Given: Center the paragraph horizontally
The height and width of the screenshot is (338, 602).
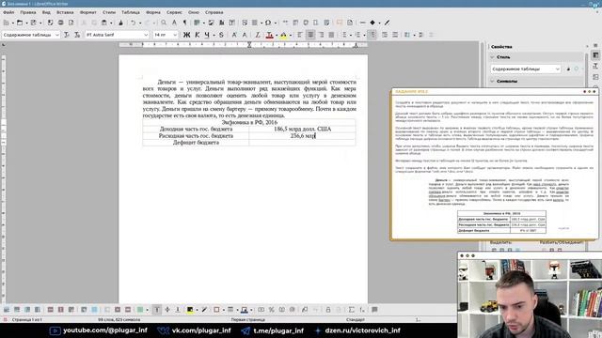Looking at the screenshot, I should pyautogui.click(x=310, y=35).
